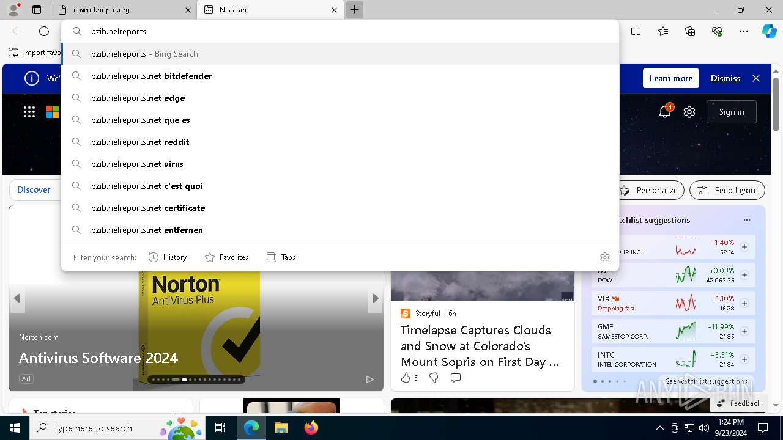Select suggestion bzib.nelreports.net virus
Screen dimensions: 783x440
coord(340,164)
